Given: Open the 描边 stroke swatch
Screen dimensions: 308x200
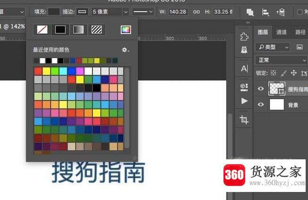Looking at the screenshot, I should pos(82,12).
